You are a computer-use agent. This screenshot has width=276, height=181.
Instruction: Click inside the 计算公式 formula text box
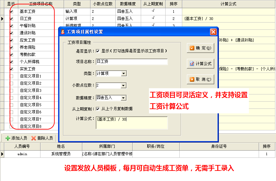(132, 123)
